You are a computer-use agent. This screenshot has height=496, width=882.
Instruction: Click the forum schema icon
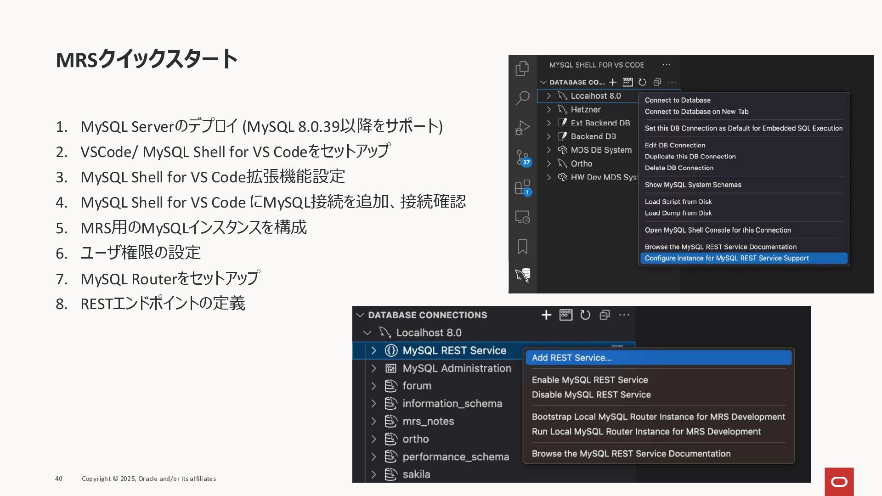(391, 386)
